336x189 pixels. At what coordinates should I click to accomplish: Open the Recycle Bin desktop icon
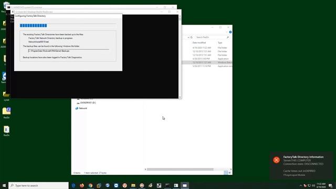click(6, 6)
